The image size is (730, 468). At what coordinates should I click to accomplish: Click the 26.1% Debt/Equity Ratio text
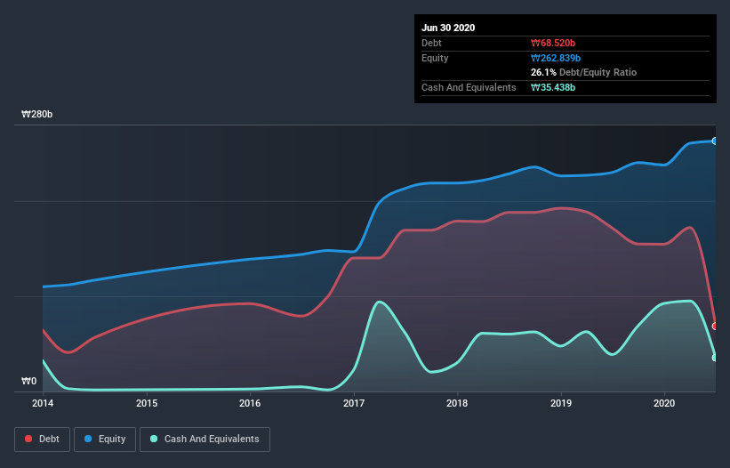point(584,73)
